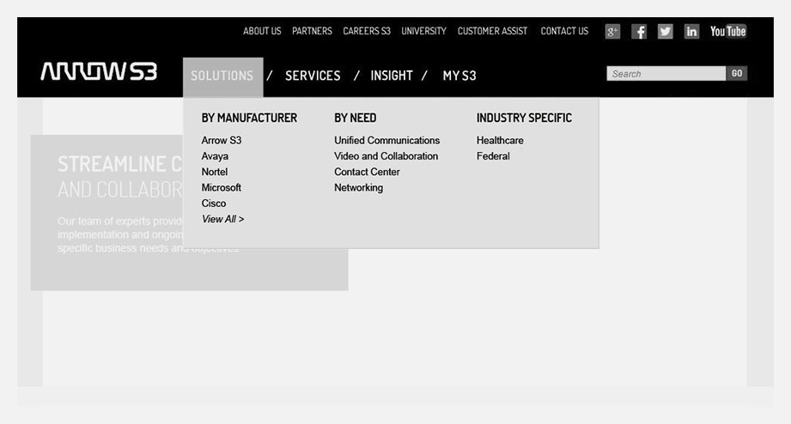Click the By Need heading
791x424 pixels.
coord(356,118)
